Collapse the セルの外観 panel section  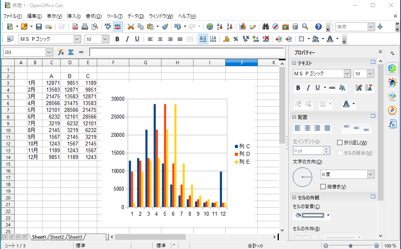click(x=294, y=197)
